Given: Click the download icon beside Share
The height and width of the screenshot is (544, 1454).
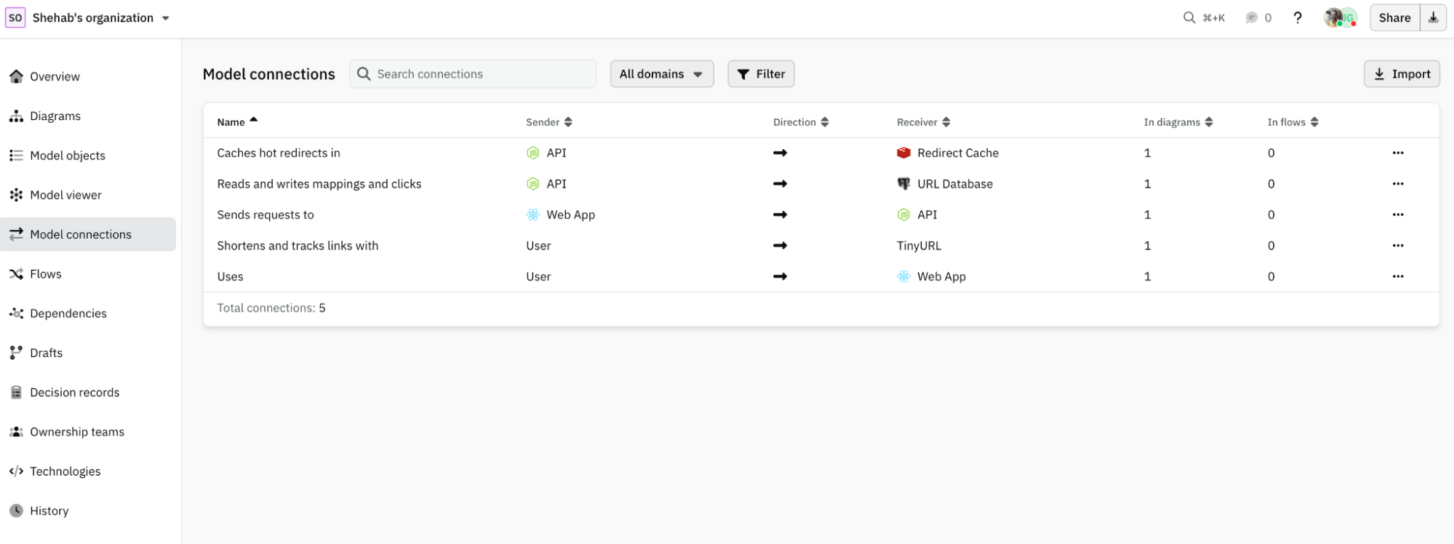Looking at the screenshot, I should [1433, 17].
